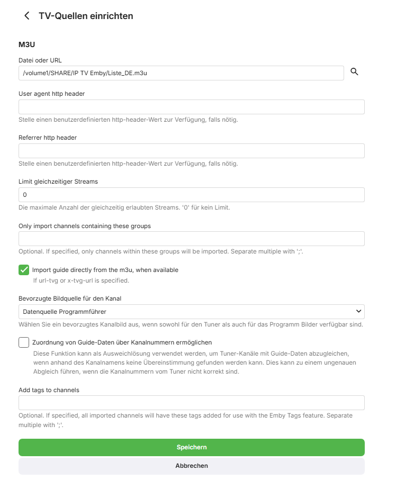Image resolution: width=405 pixels, height=480 pixels.
Task: Click the TV-Quellen einrichten page title
Action: coord(86,16)
